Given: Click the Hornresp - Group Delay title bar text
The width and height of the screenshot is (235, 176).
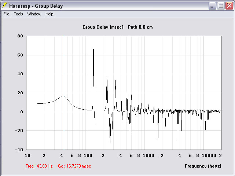Looking at the screenshot, I should click(x=36, y=6).
